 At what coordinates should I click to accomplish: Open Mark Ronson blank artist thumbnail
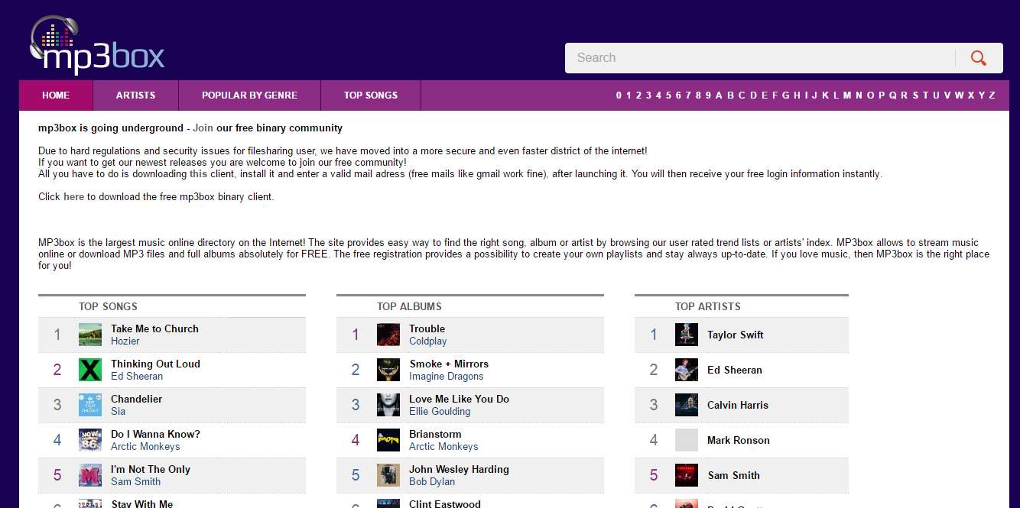point(687,440)
